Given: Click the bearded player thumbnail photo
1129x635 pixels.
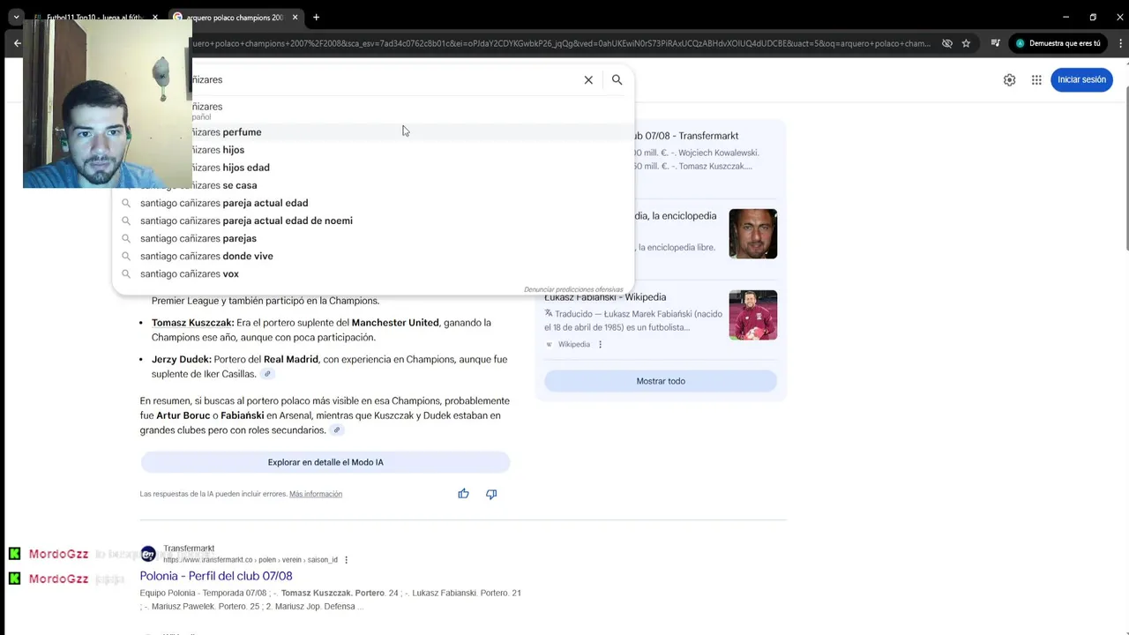Looking at the screenshot, I should tap(752, 234).
